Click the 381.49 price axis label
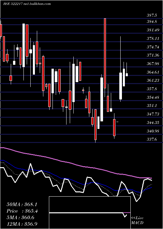 click(153, 30)
